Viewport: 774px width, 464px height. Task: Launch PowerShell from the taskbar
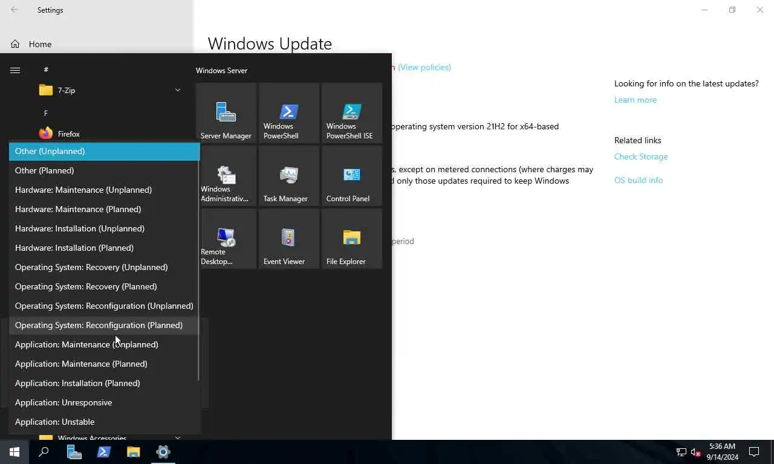click(x=103, y=452)
